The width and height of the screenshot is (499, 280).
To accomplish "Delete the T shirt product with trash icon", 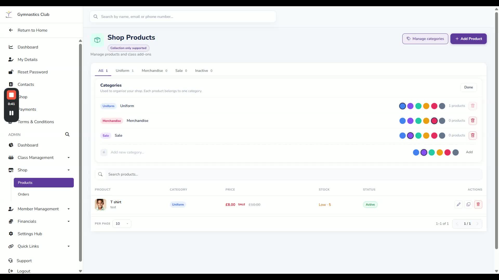I will [x=478, y=205].
